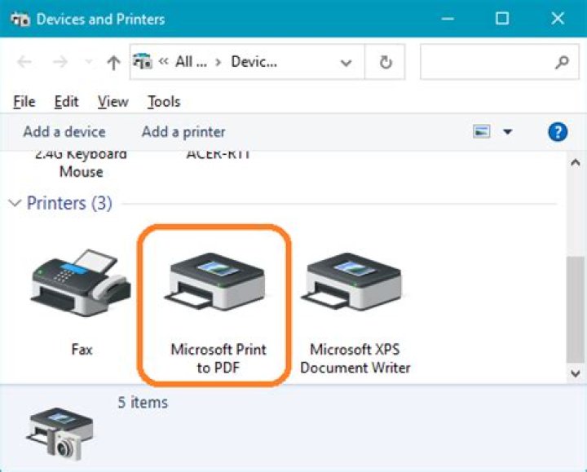The image size is (587, 472).
Task: Click the change view icon
Action: (482, 132)
